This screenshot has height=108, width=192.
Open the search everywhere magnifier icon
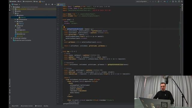coord(182,1)
